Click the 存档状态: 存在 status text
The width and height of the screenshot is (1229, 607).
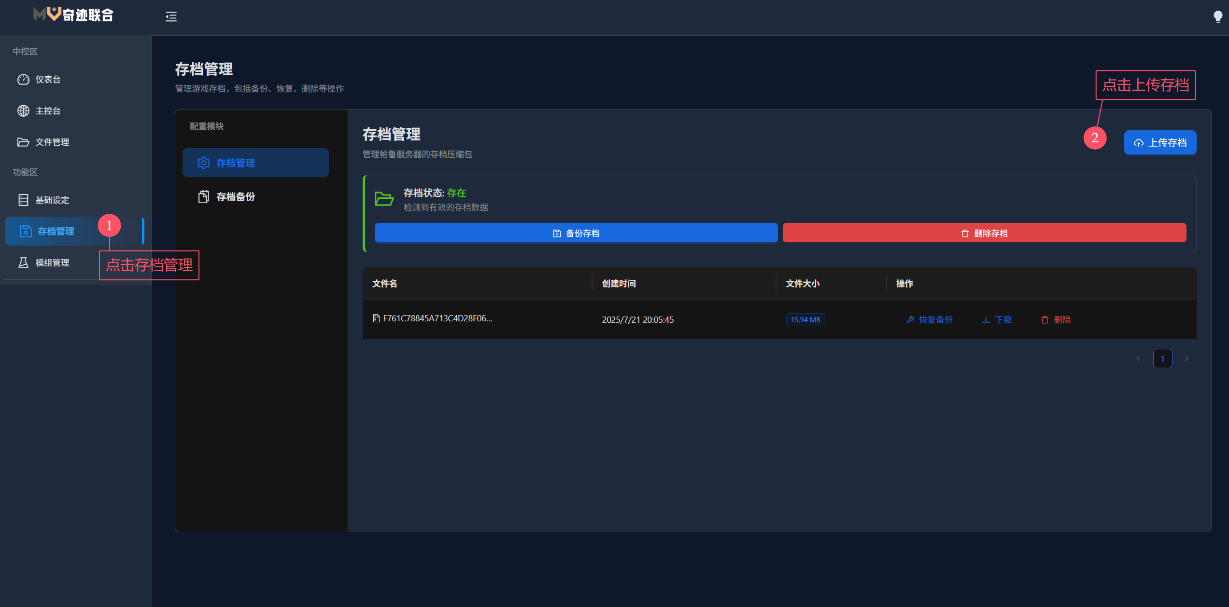coord(435,193)
